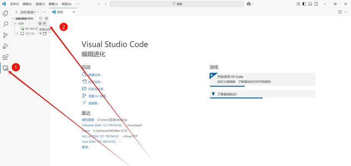Open the 开始使用 VS Code walkthrough
The height and width of the screenshot is (166, 351).
(x=262, y=79)
